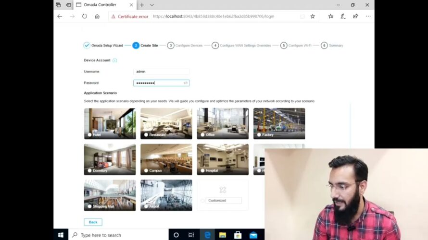428x240 pixels.
Task: Open browser settings and more menu
Action: (x=368, y=16)
